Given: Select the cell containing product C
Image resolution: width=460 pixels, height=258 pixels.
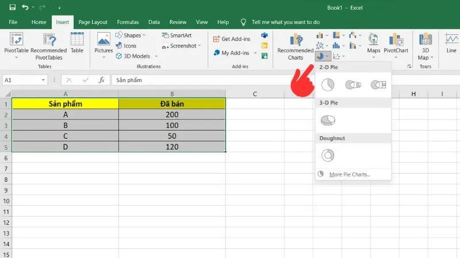Looking at the screenshot, I should (x=66, y=136).
